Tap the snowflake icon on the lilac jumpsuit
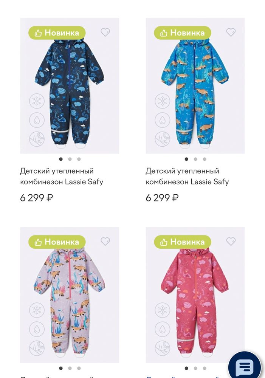The image size is (265, 378). point(37,310)
